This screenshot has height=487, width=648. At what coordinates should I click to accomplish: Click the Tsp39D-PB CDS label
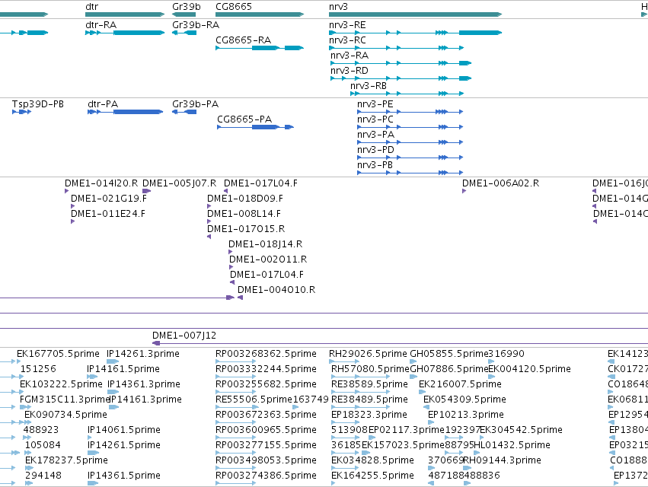37,104
